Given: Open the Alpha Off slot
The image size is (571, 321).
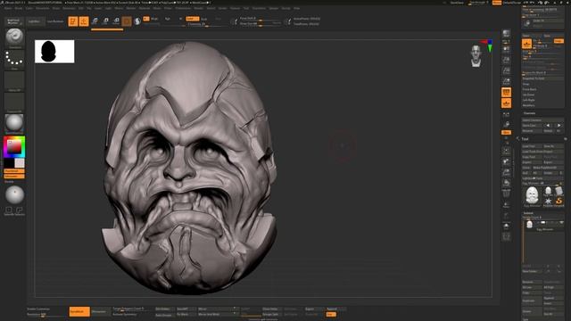Looking at the screenshot, I should tap(14, 81).
